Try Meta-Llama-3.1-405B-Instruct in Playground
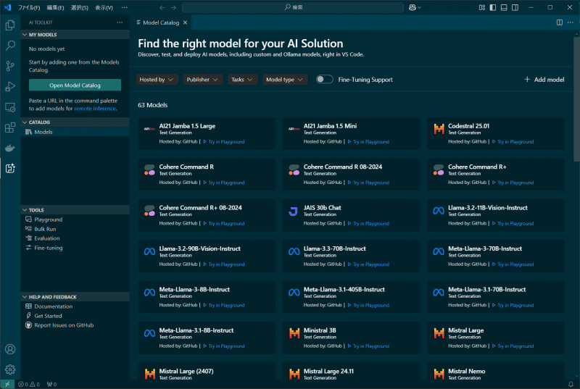This screenshot has height=389, width=580. pyautogui.click(x=368, y=306)
